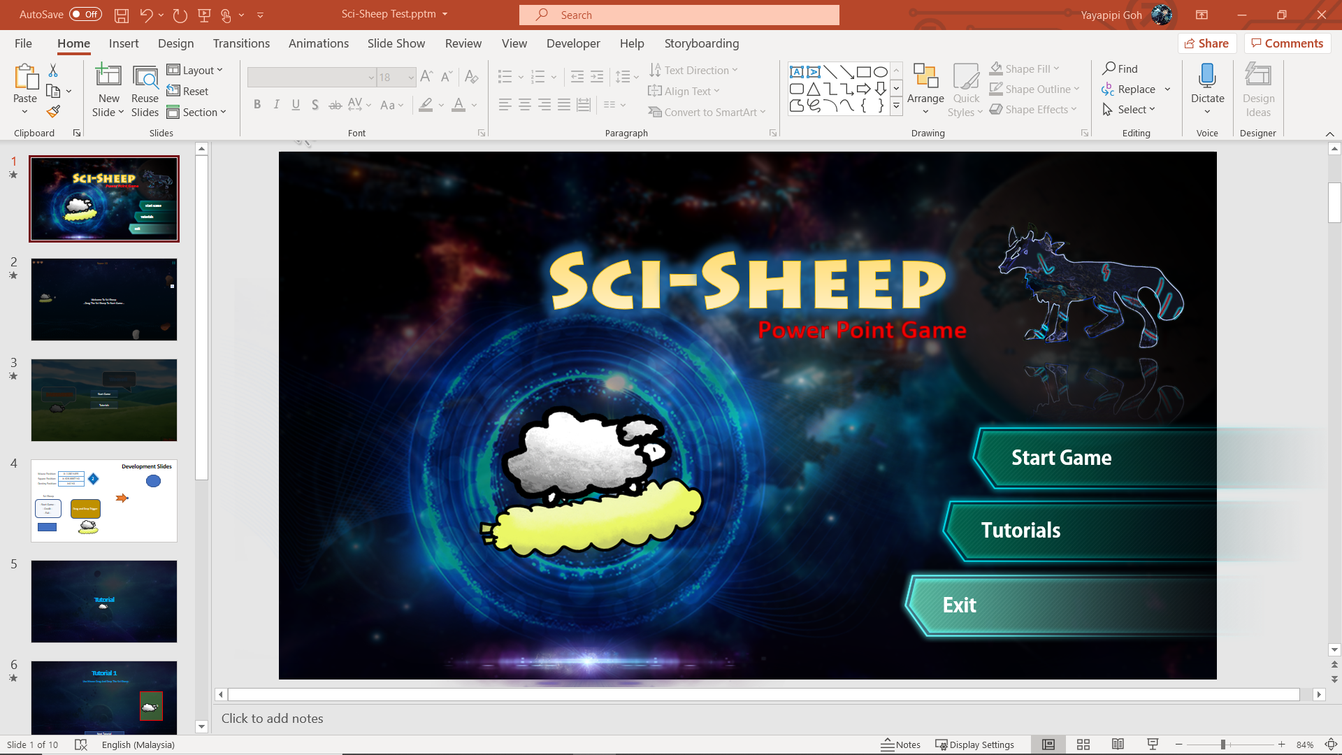Click the Cut scissors icon

[x=53, y=70]
